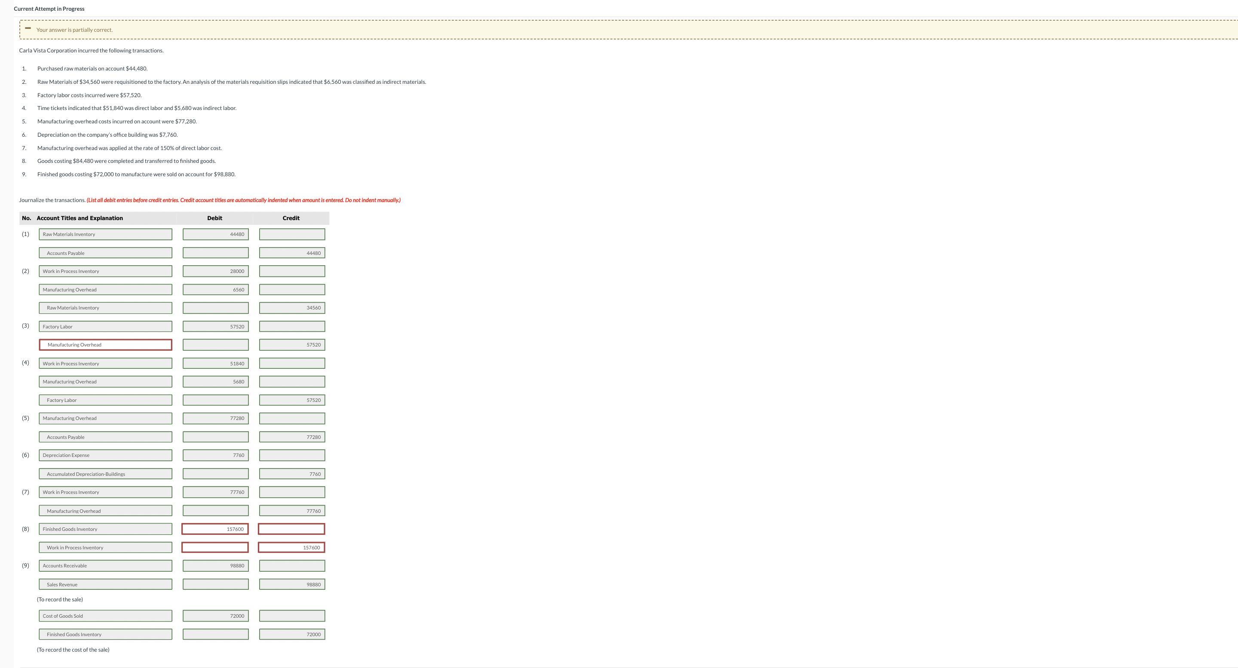Click the empty credit field beside Finished Goods Inventory
This screenshot has height=668, width=1238.
pyautogui.click(x=292, y=529)
